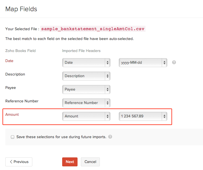Click help icon beside save selections
Viewport: 203px width, 170px height.
[x=110, y=137]
